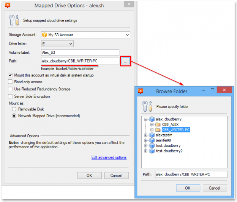This screenshot has width=237, height=202.
Task: Click the bucket icon next to alextestim
Action: 152,135
